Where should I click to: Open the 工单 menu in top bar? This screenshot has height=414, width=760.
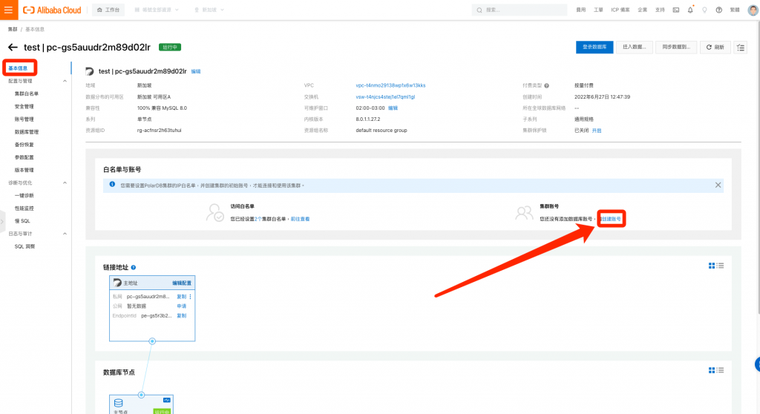[598, 10]
